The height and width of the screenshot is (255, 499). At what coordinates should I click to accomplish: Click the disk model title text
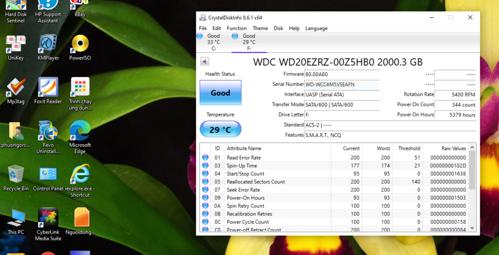coord(338,62)
